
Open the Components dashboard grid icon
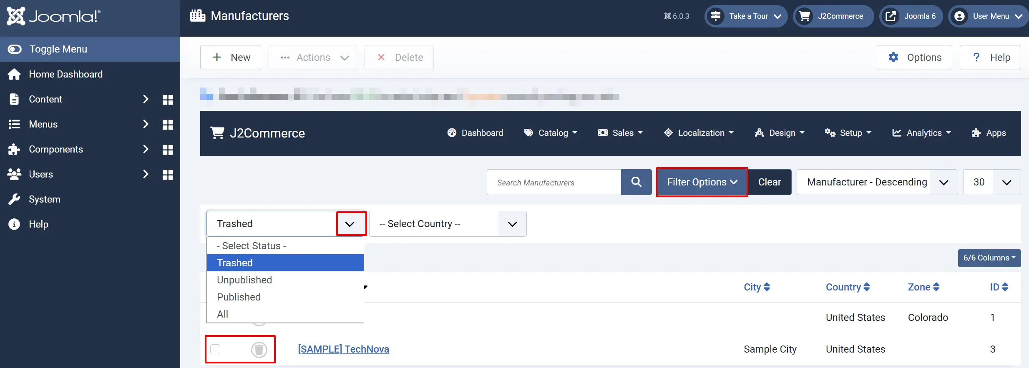(168, 150)
